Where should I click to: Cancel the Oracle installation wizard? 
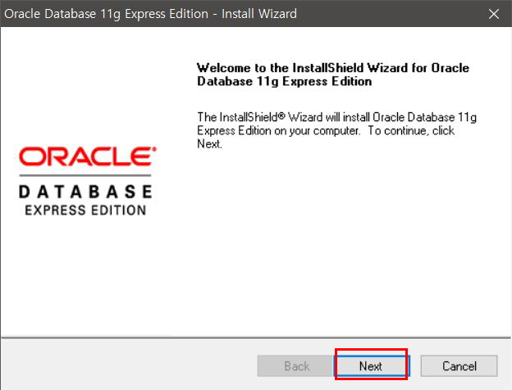(459, 366)
